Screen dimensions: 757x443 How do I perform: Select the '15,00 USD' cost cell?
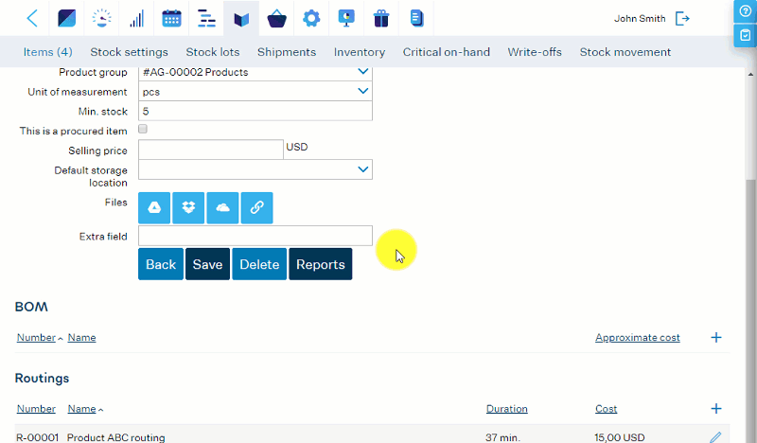pos(620,437)
